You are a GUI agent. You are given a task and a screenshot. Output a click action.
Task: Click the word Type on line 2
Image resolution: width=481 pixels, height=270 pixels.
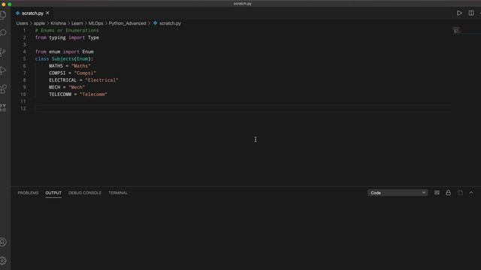(93, 37)
